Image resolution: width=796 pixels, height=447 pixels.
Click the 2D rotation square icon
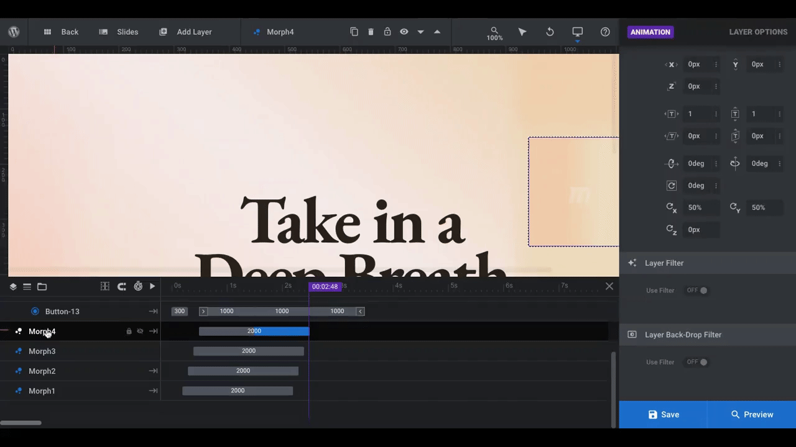[671, 186]
